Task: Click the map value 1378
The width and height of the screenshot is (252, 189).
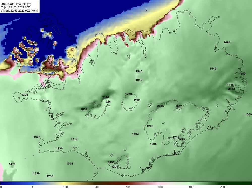Action: (37, 137)
